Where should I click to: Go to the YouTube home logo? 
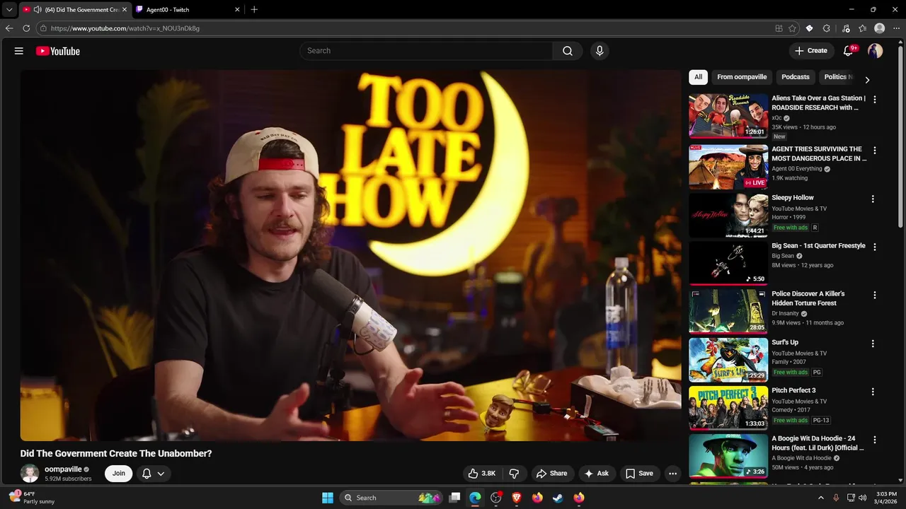coord(58,51)
